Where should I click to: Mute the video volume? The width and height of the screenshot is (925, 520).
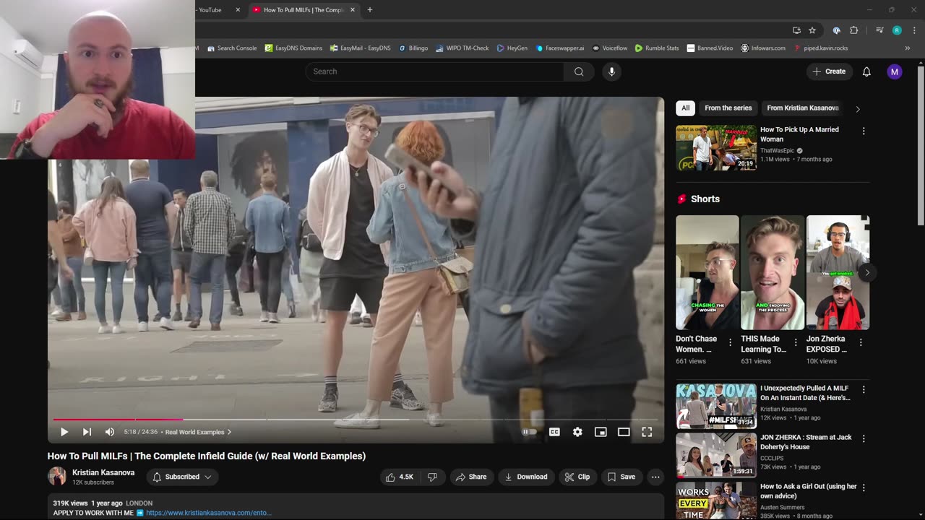(110, 432)
